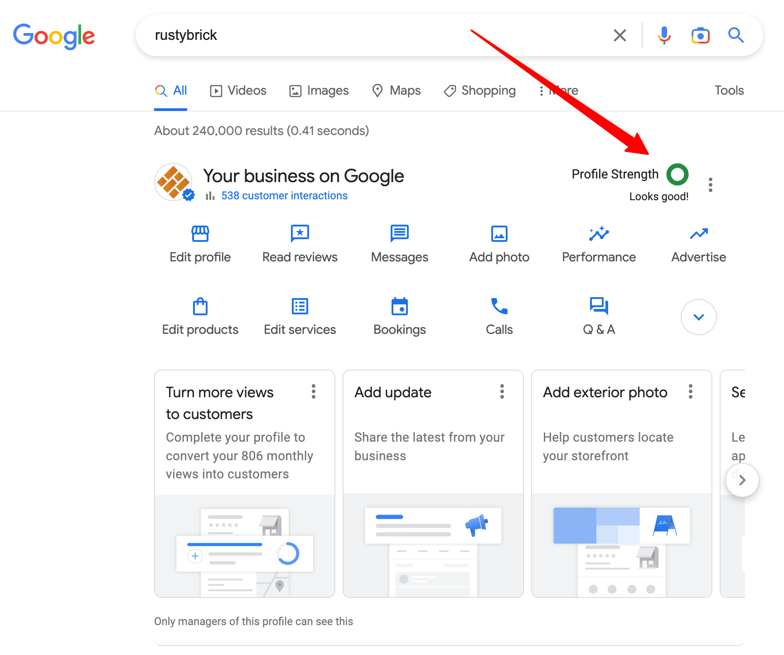Image resolution: width=784 pixels, height=655 pixels.
Task: Open search by image camera icon
Action: tap(700, 35)
